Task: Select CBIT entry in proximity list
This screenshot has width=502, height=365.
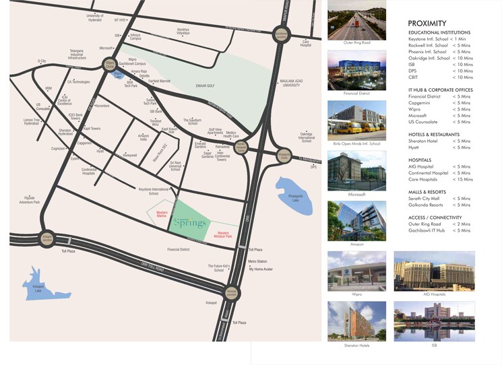Action: pyautogui.click(x=441, y=77)
